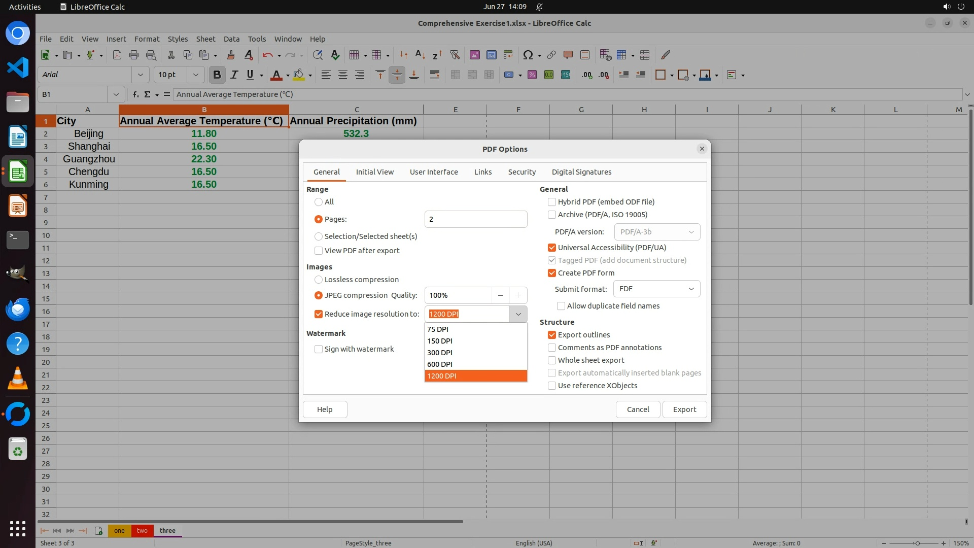Open the Data menu
Image resolution: width=974 pixels, height=548 pixels.
point(231,39)
